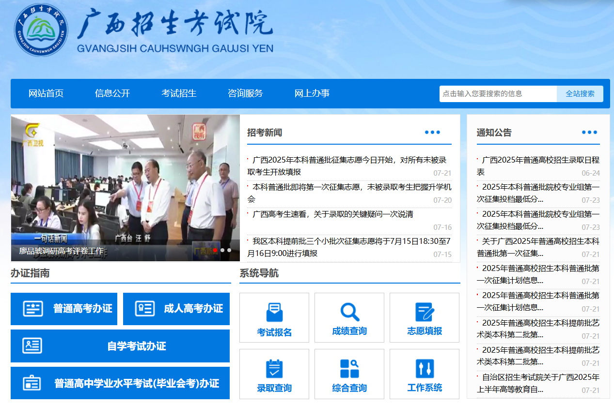
Task: Click the 广西招生考试院 calligraphy title
Action: 175,24
